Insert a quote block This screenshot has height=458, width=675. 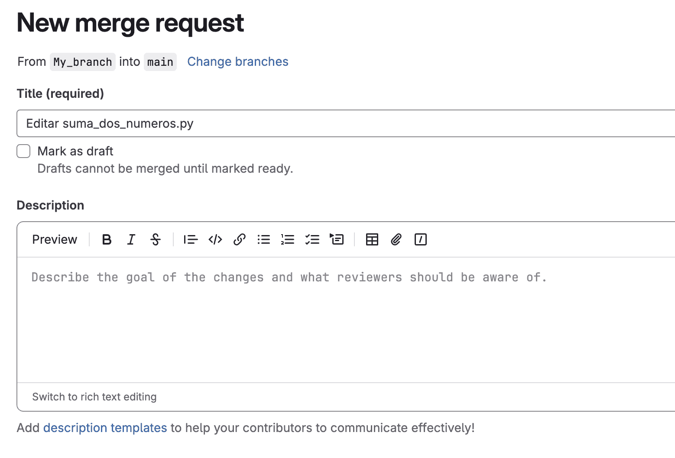(191, 239)
